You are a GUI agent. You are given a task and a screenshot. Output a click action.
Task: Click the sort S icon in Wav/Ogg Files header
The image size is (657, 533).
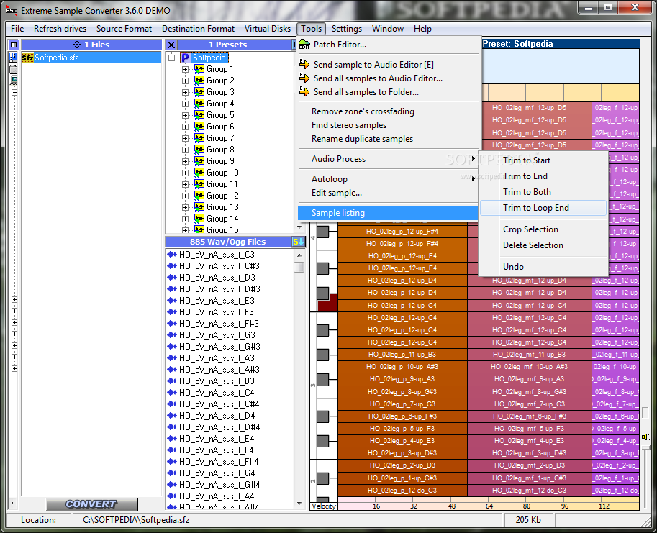298,242
